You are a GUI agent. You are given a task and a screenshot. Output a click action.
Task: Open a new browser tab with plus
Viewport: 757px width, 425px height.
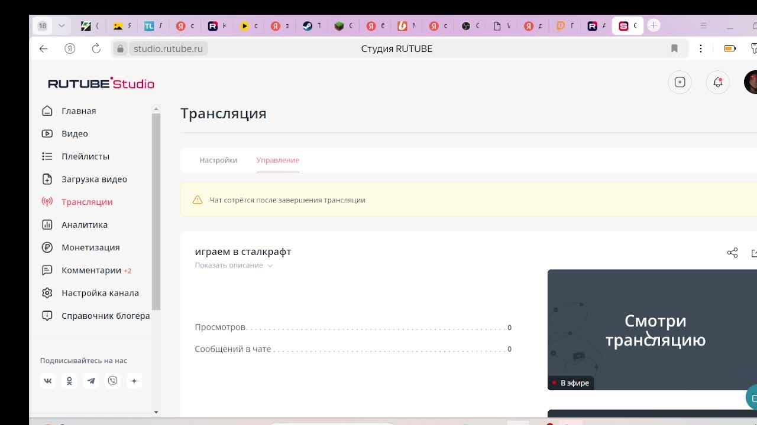[x=654, y=25]
